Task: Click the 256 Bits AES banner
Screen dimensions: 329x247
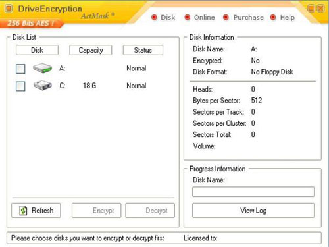Action: [31, 23]
